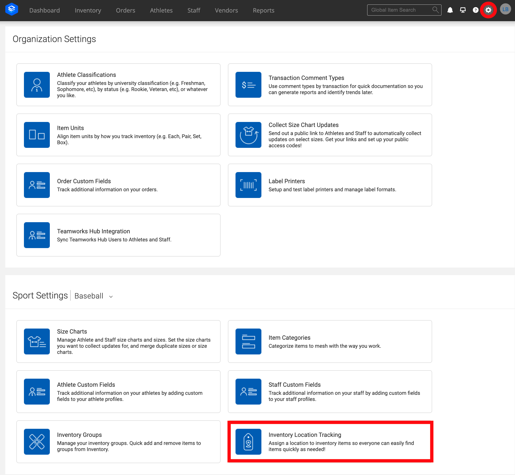Click the Staff Custom Fields icon
515x475 pixels.
[x=248, y=391]
